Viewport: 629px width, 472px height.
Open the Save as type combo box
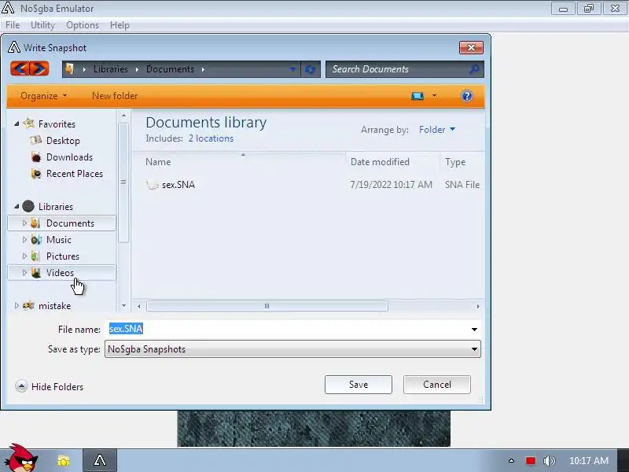point(292,349)
